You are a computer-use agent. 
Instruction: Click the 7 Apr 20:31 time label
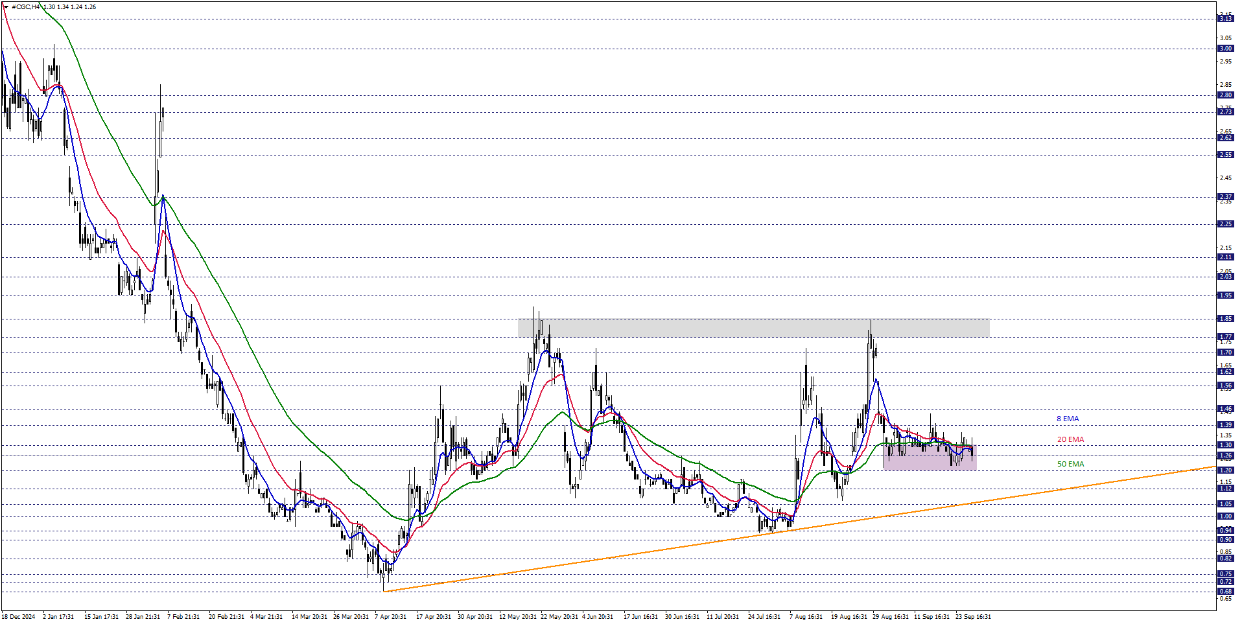(x=390, y=616)
